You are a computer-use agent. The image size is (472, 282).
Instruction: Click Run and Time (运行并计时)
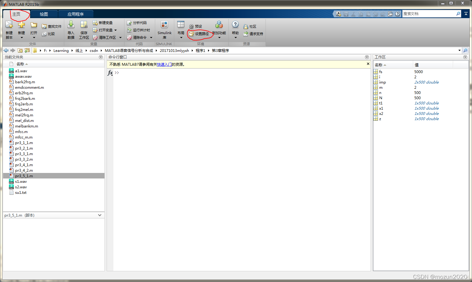139,30
